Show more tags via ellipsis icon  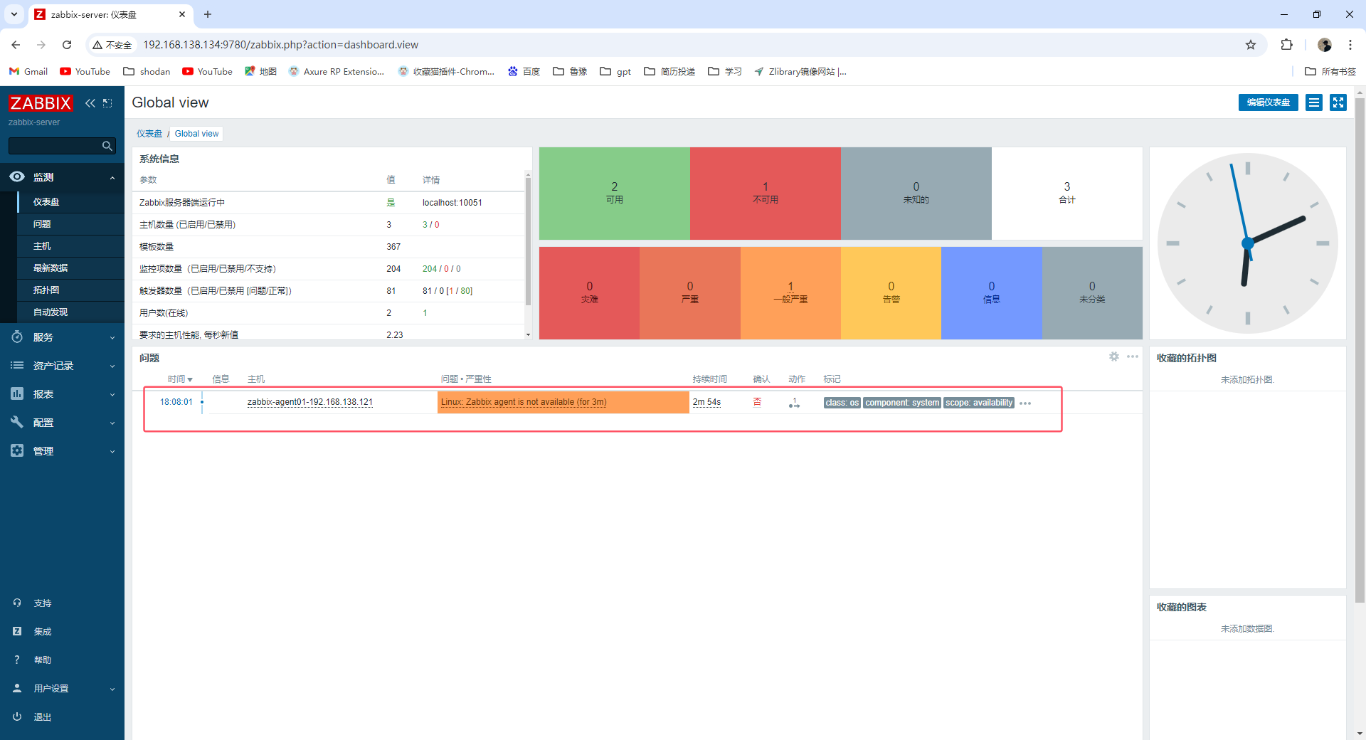click(1025, 403)
